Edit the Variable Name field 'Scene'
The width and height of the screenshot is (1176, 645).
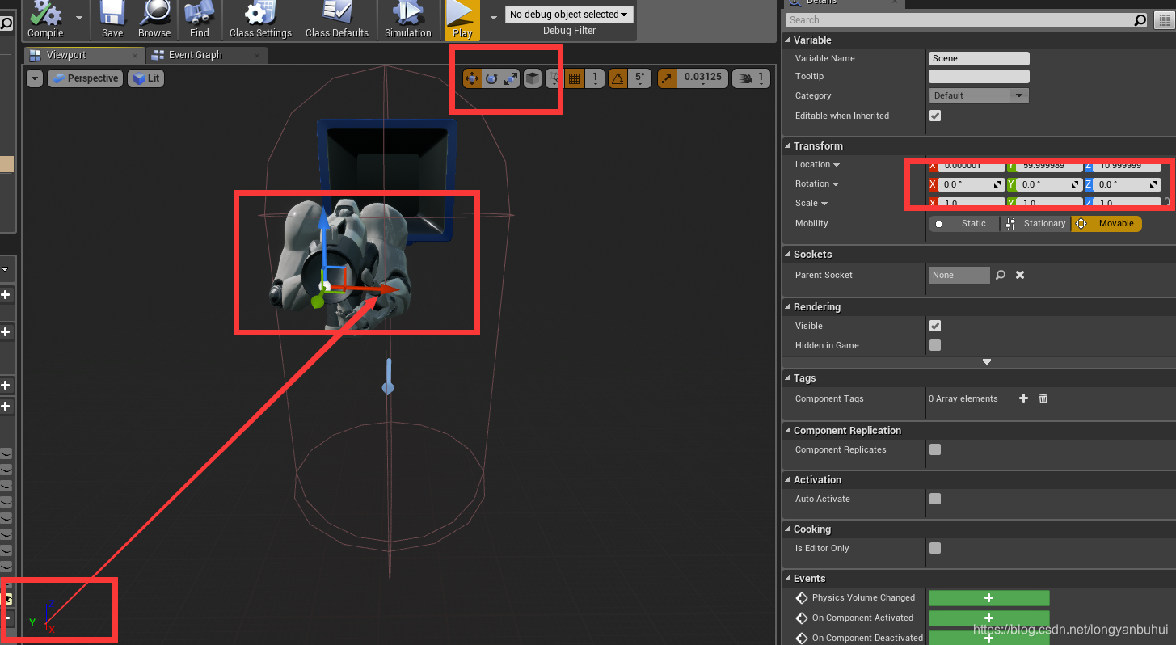click(x=979, y=58)
